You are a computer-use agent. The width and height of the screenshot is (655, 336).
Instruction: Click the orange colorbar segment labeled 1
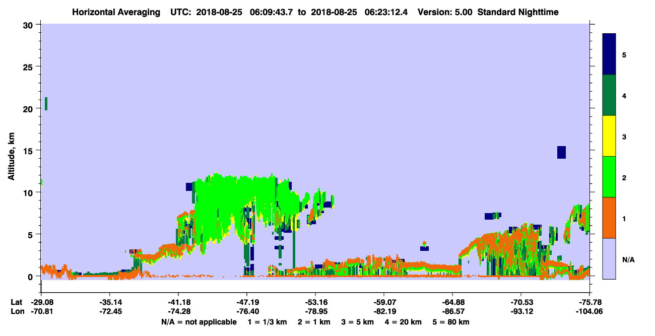point(609,218)
